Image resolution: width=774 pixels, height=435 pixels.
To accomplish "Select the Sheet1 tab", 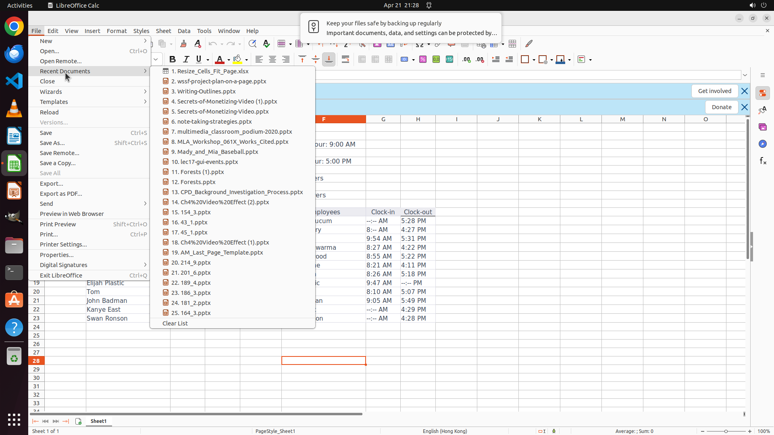I will [99, 421].
